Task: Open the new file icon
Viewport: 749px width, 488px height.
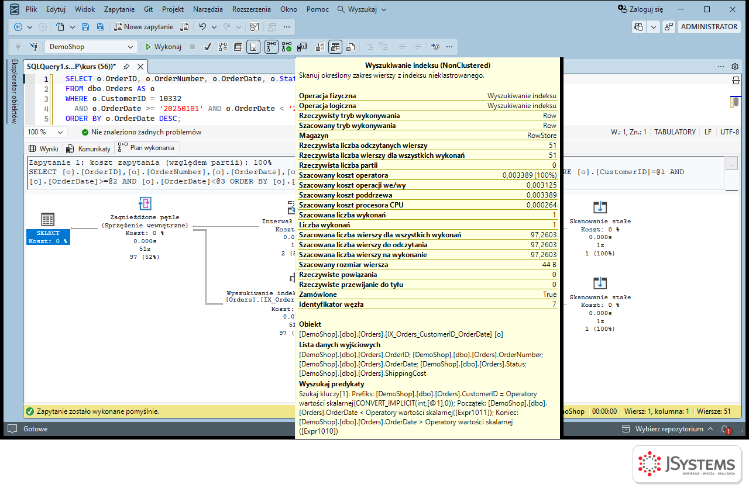Action: coord(60,27)
